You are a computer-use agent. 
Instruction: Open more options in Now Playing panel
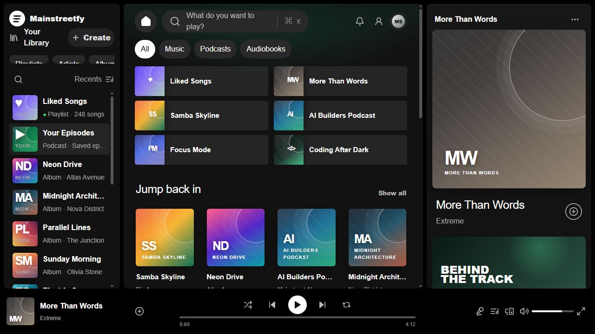[x=575, y=19]
